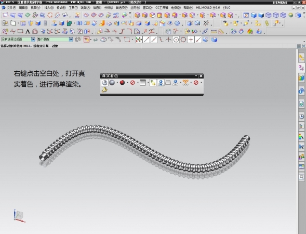This screenshot has height=234, width=306.
Task: Open the History clock tab in resource bar
Action: tap(301, 116)
